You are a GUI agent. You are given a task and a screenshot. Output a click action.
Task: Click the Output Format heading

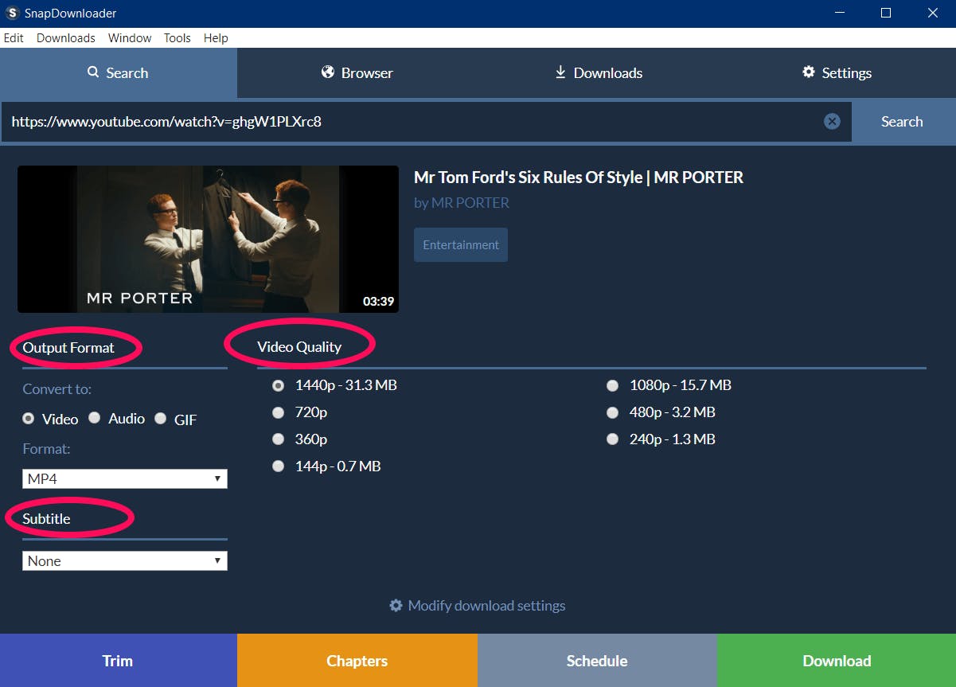tap(68, 348)
